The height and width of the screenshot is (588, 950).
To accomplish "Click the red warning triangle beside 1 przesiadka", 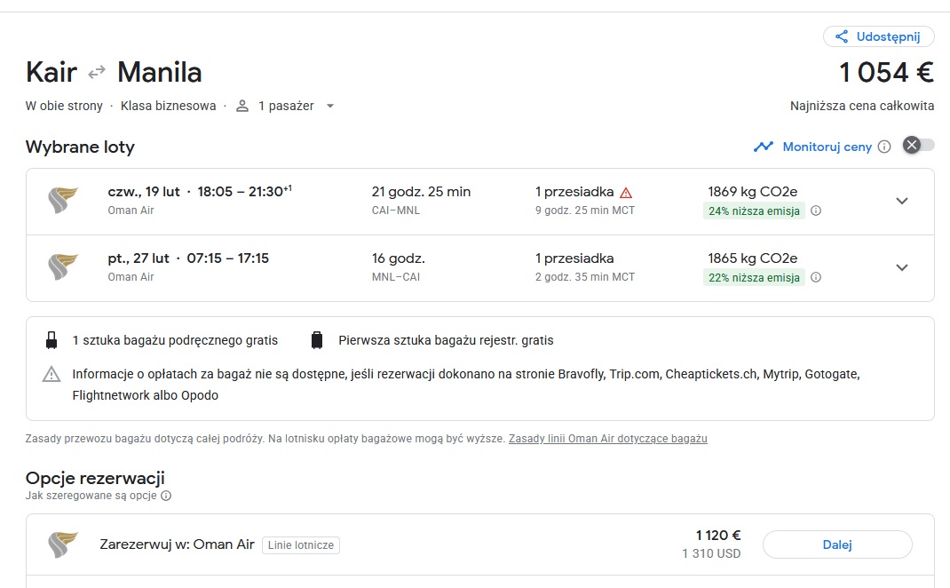I will (627, 193).
